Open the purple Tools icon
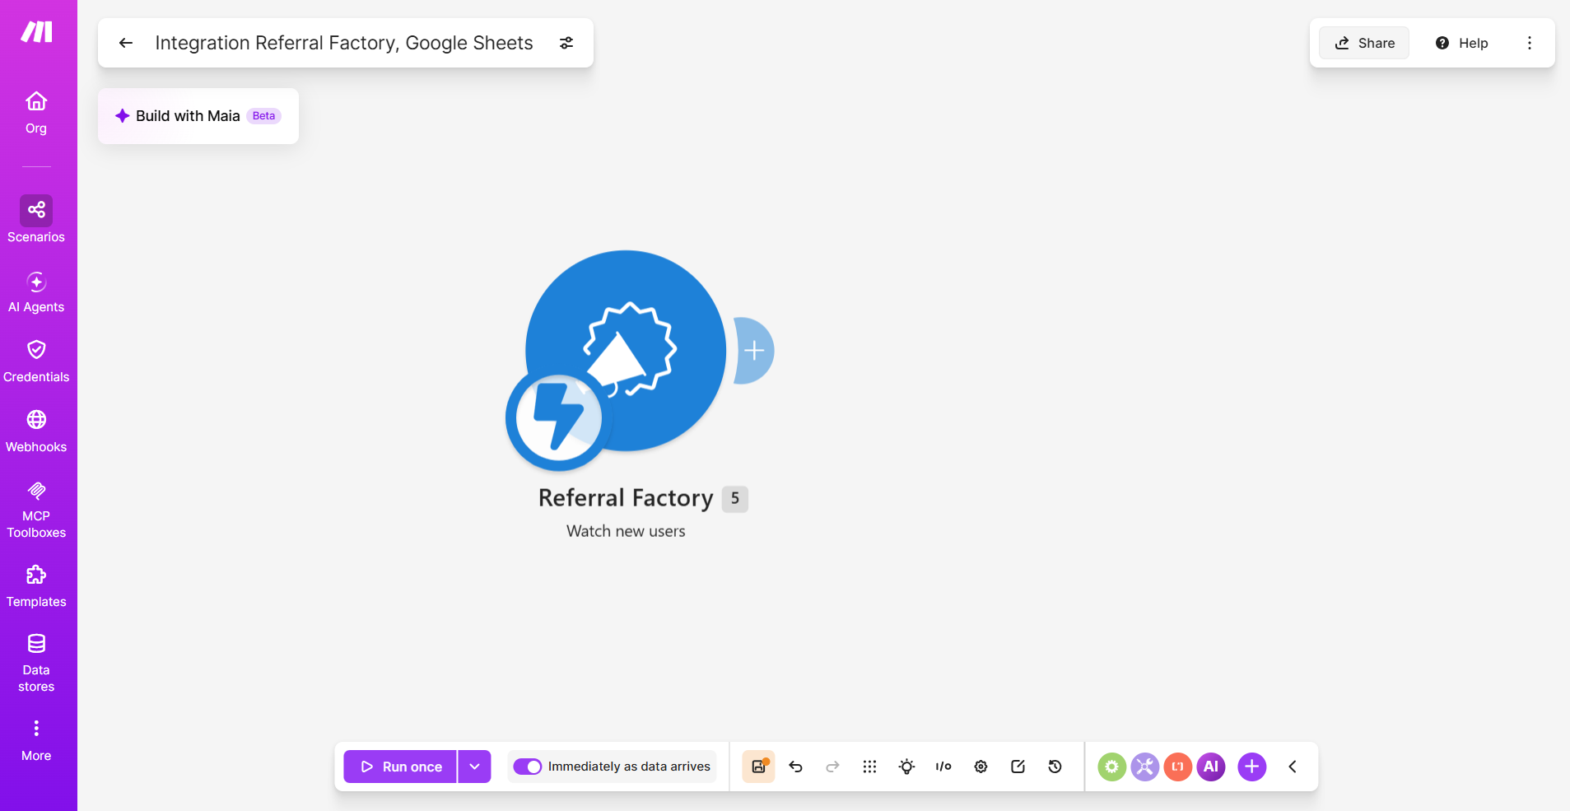Screen dimensions: 1570x811 tap(1144, 767)
